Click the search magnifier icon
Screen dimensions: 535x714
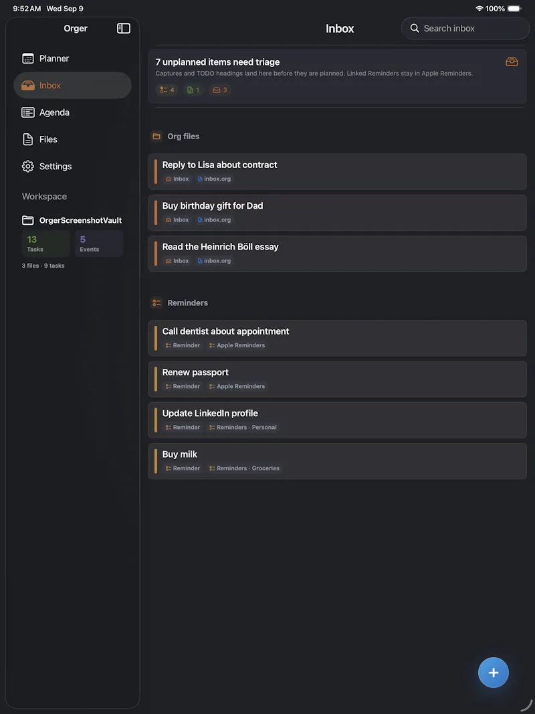[x=415, y=28]
